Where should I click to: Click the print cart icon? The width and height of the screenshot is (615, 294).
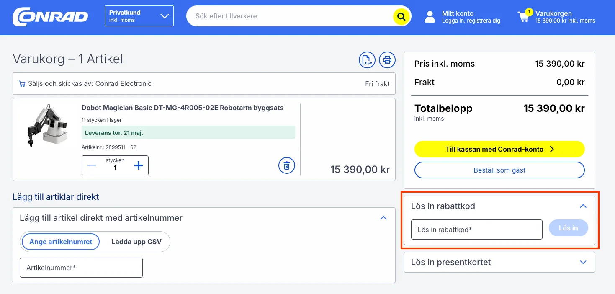[x=387, y=60]
